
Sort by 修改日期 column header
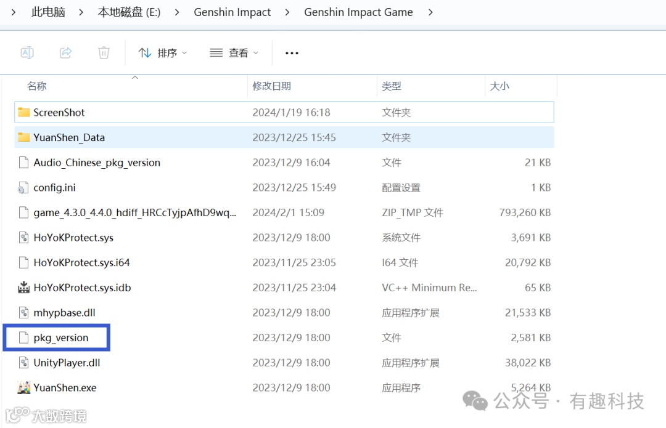coord(272,86)
